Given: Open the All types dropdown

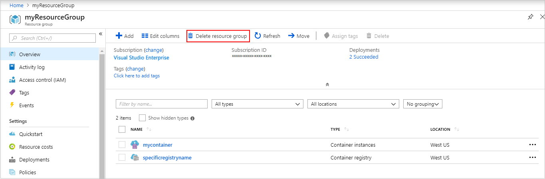Looking at the screenshot, I should (x=257, y=104).
